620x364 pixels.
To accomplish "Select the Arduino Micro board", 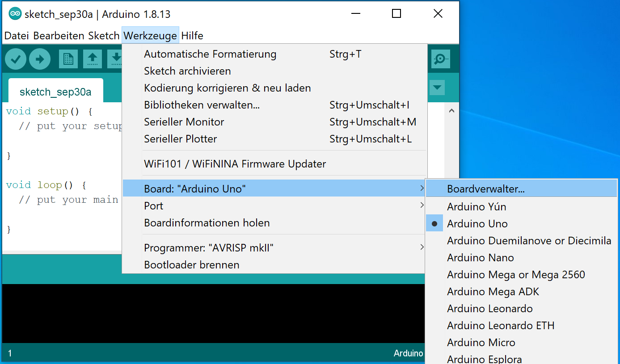I will tap(521, 343).
